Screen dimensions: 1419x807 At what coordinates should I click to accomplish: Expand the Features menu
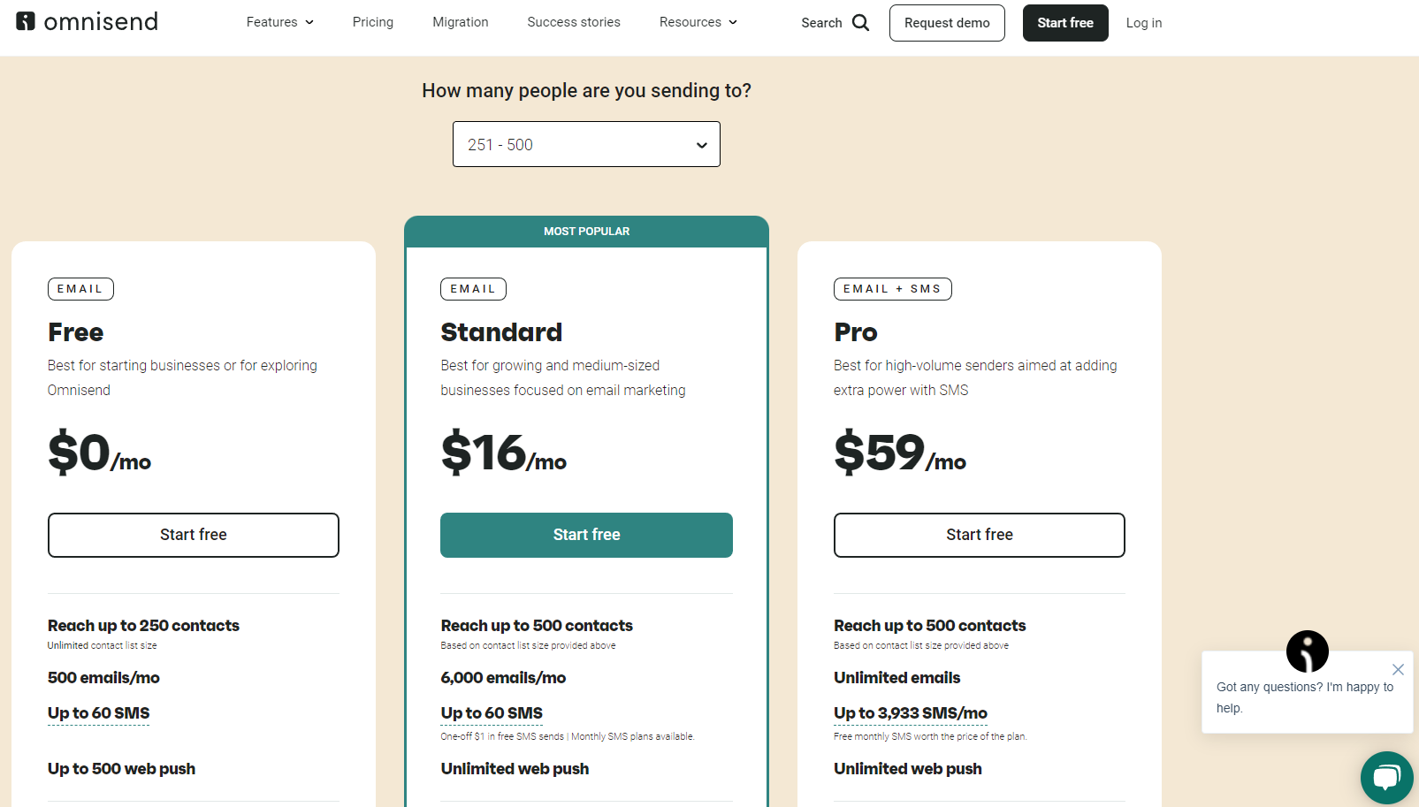(x=279, y=22)
